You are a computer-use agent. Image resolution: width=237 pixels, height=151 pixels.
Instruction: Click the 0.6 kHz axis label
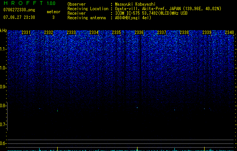click(x=3, y=143)
